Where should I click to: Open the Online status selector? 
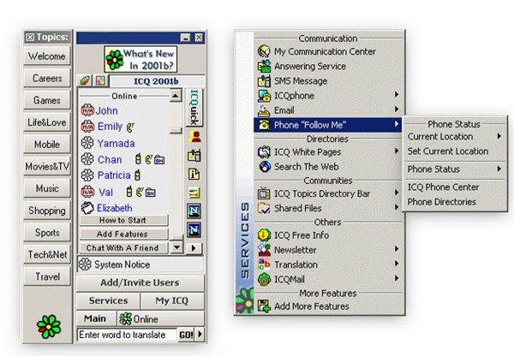160,318
